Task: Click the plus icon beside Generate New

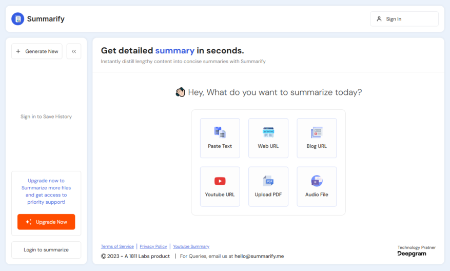Action: pyautogui.click(x=18, y=51)
